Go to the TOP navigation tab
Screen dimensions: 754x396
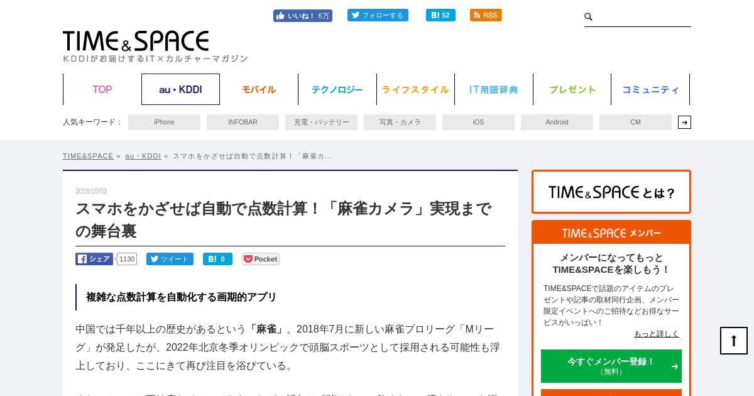102,89
